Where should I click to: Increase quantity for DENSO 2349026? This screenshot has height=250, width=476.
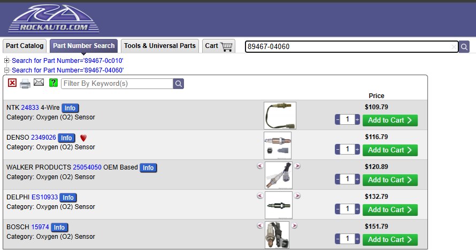[x=357, y=149]
